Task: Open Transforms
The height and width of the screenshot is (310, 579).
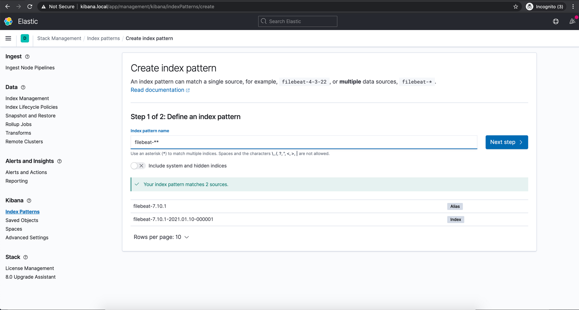Action: click(x=18, y=133)
